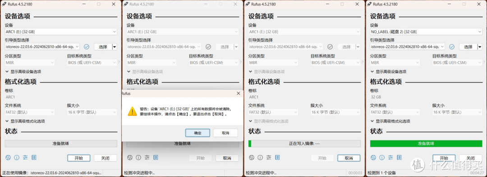The image size is (487, 177).
Task: Show log icon in 正在使用镜像 Rufus window
Action: tap(34, 158)
